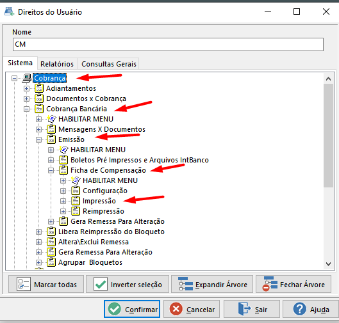Viewport: 339px width, 323px height.
Task: Select the Altera\Exclui Remessa tree item
Action: point(94,242)
